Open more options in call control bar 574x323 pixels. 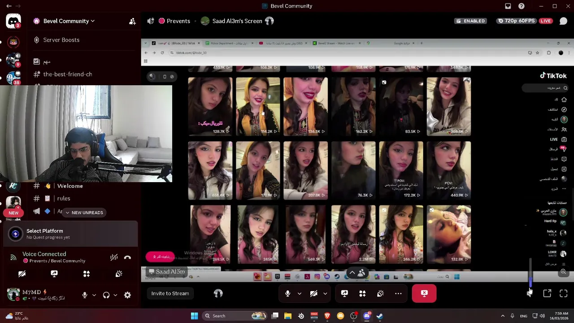coord(398,293)
